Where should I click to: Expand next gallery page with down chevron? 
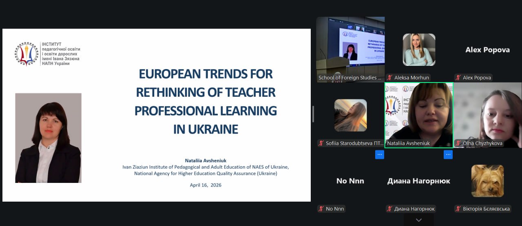419,220
